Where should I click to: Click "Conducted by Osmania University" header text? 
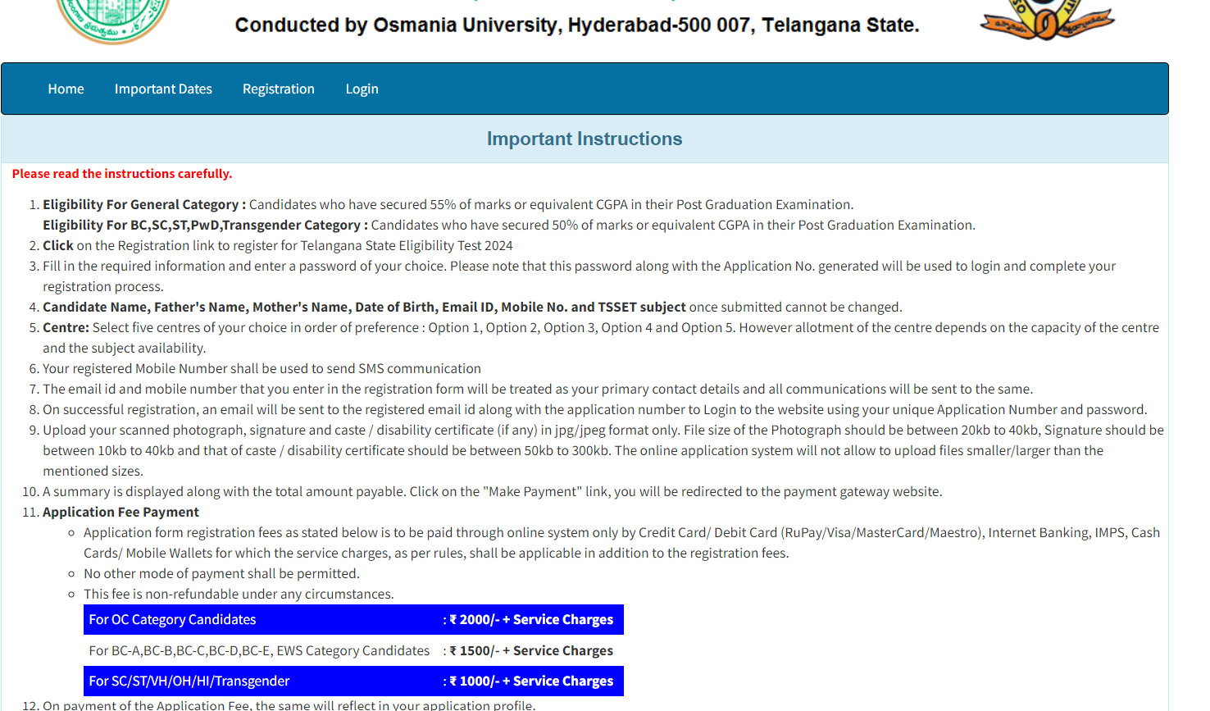577,25
